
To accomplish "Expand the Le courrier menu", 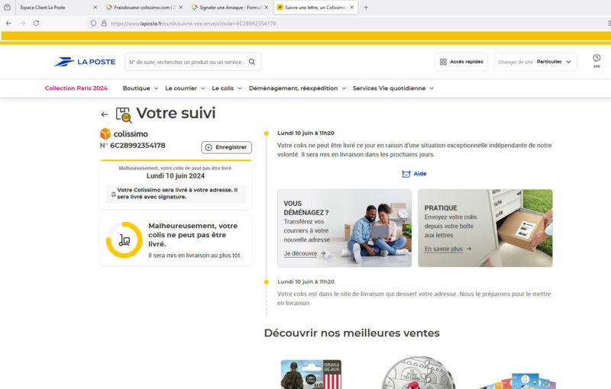I will pos(185,88).
